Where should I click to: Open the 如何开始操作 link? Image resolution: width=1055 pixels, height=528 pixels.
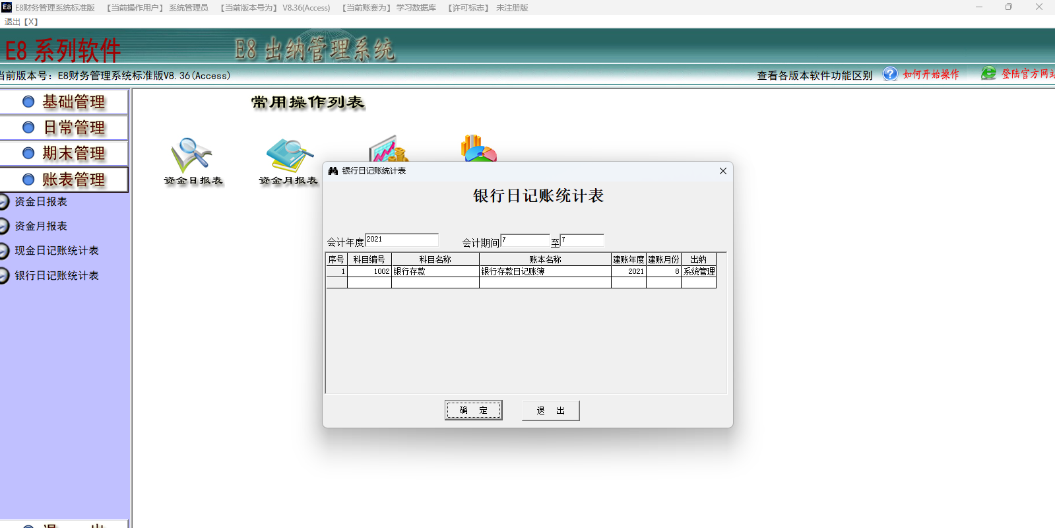930,75
